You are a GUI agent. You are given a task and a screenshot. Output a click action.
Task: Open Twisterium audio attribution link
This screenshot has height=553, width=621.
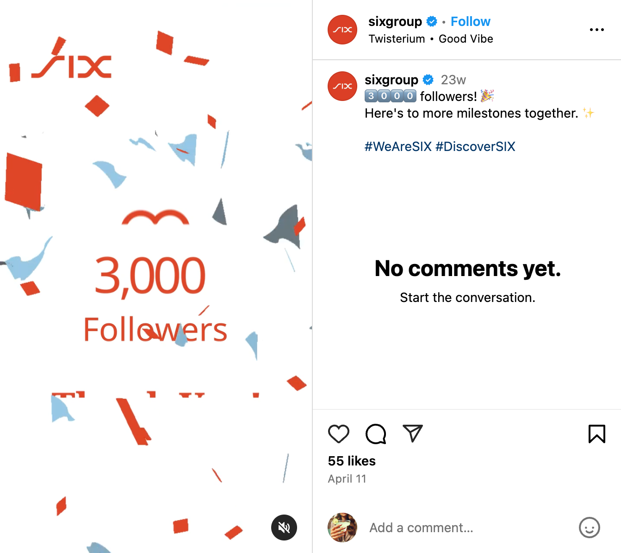(397, 39)
